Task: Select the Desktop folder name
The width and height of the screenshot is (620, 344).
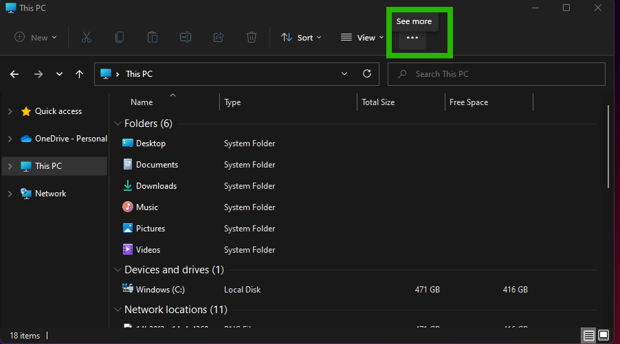Action: 151,144
